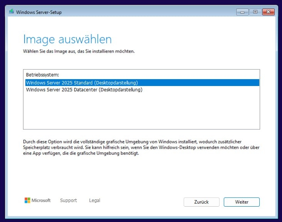Minimize the Windows Server-Setup window
This screenshot has height=222, width=282.
tap(242, 12)
